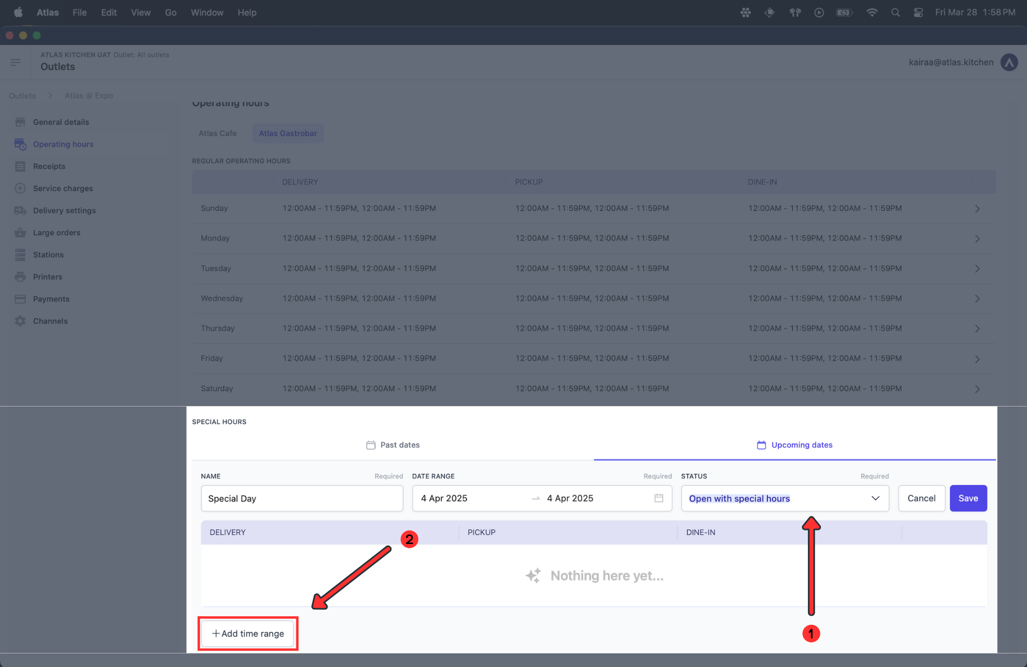Expand the Sunday hours row chevron
The image size is (1027, 667).
(x=977, y=208)
